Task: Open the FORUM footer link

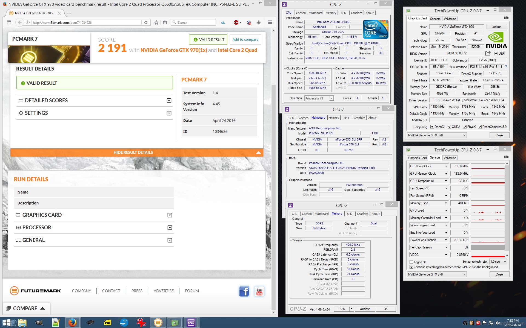Action: pos(192,291)
